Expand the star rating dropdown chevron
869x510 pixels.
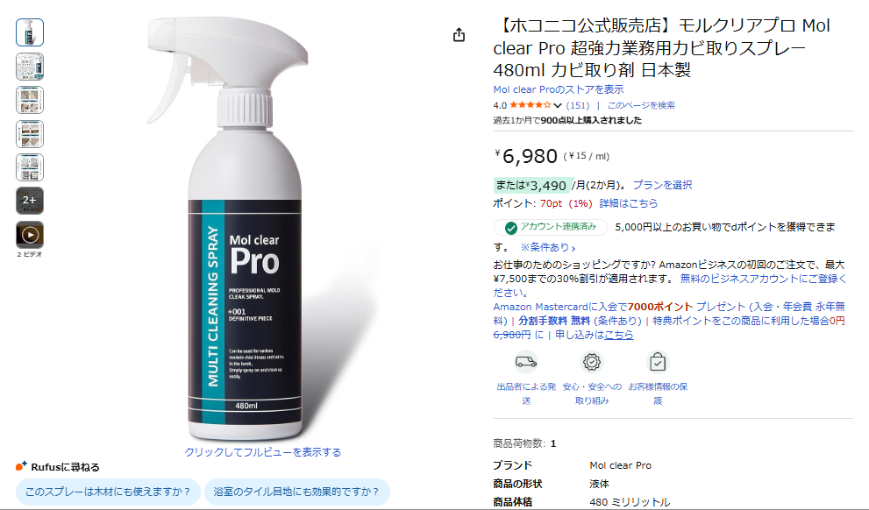click(x=558, y=106)
